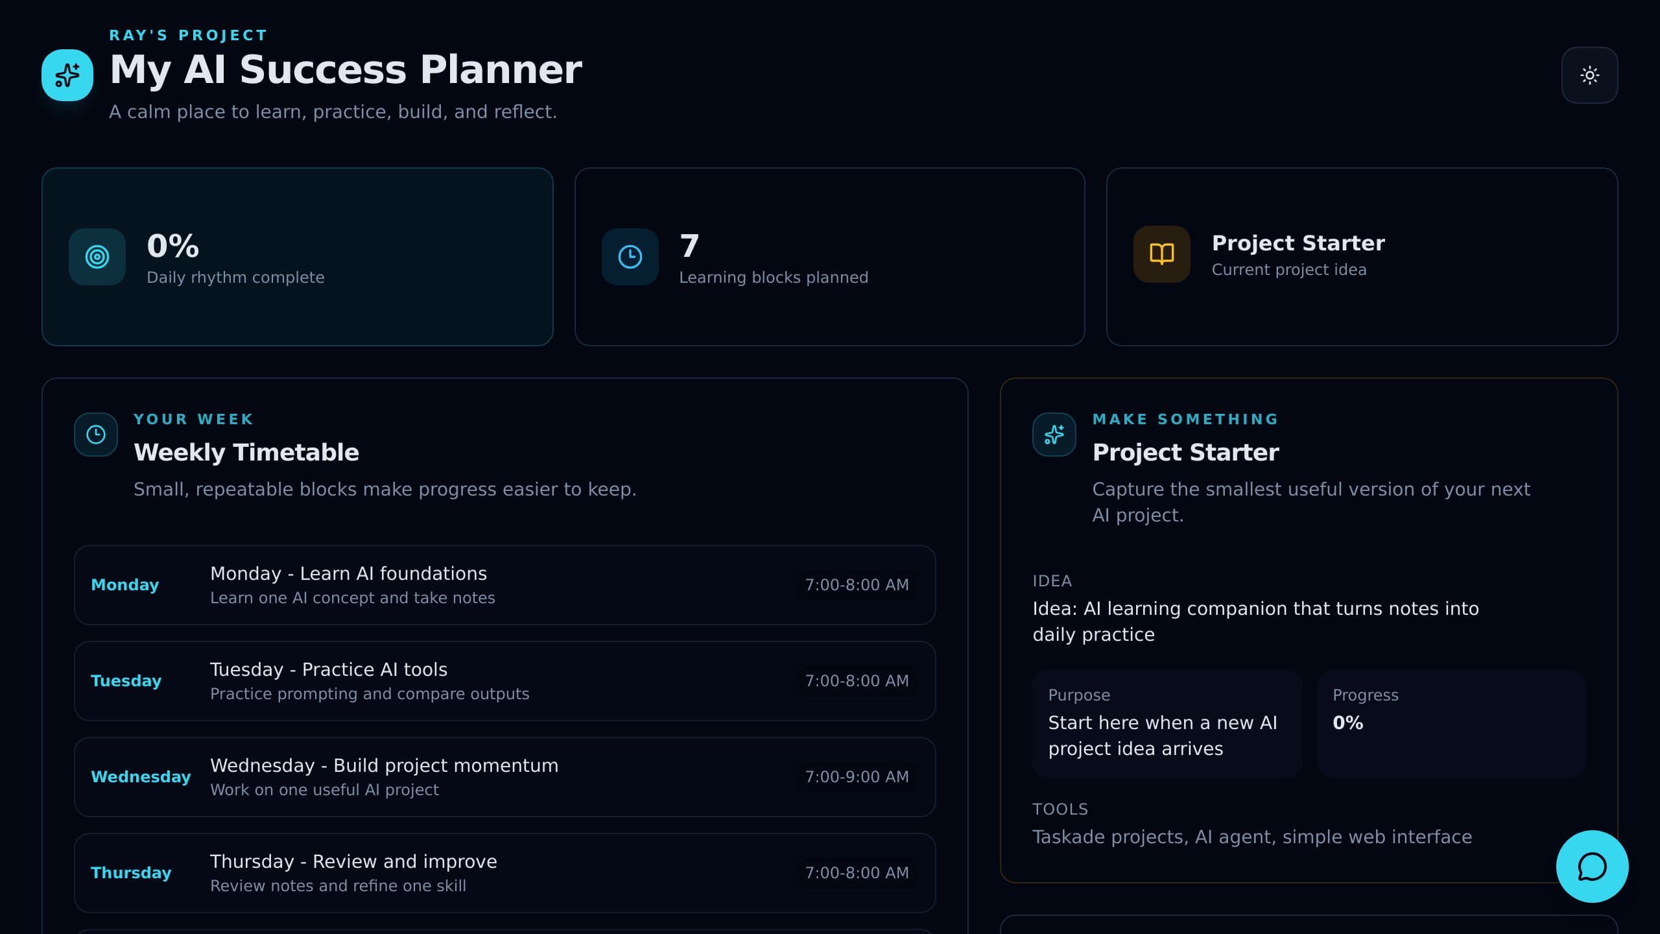Click the open book icon for Project Starter
The width and height of the screenshot is (1660, 934).
1161,254
